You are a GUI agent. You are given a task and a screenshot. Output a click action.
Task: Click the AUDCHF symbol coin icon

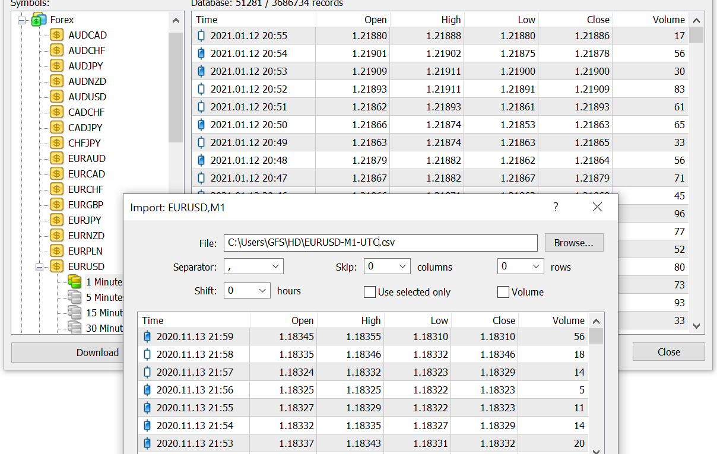56,50
